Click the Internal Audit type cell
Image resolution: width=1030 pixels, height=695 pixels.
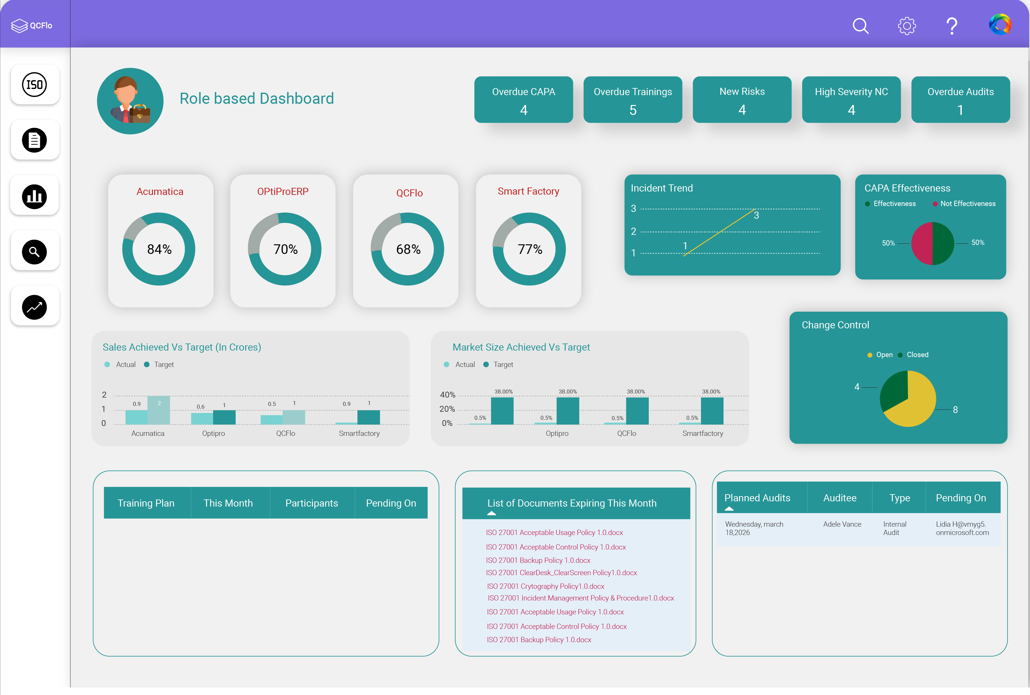click(895, 528)
